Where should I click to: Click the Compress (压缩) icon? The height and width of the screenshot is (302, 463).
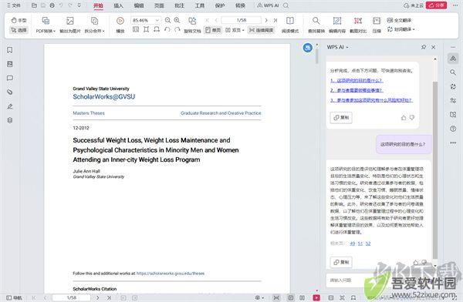(377, 21)
